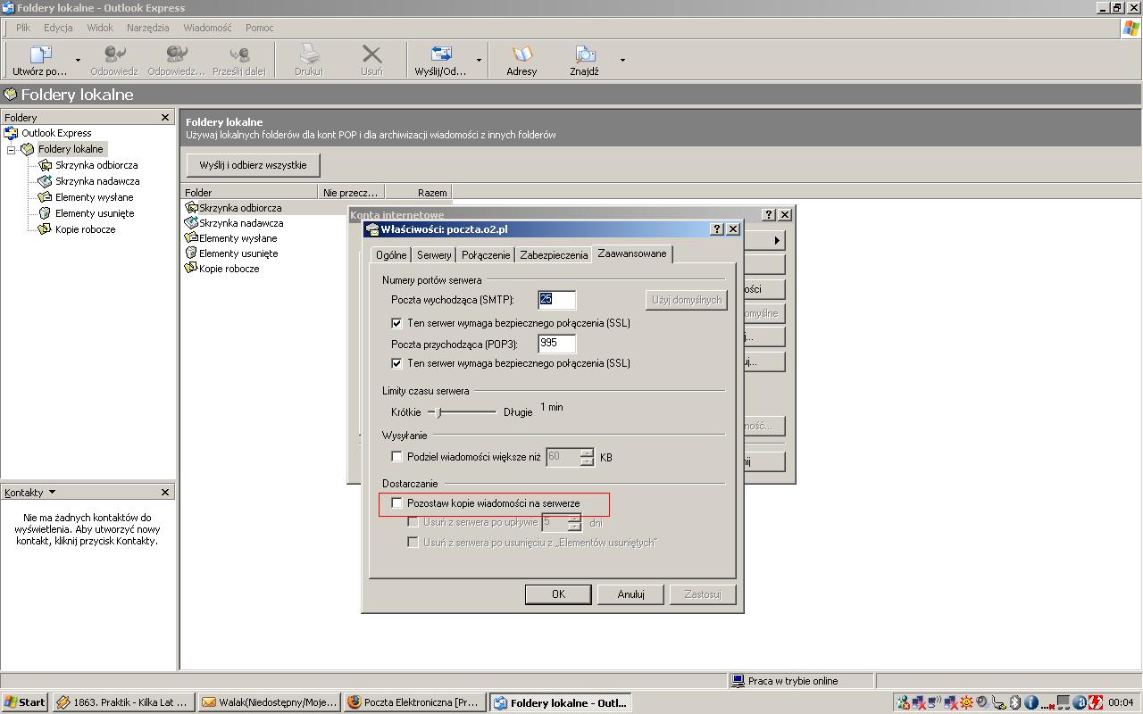
Task: Click OK in the properties dialog
Action: (x=558, y=594)
